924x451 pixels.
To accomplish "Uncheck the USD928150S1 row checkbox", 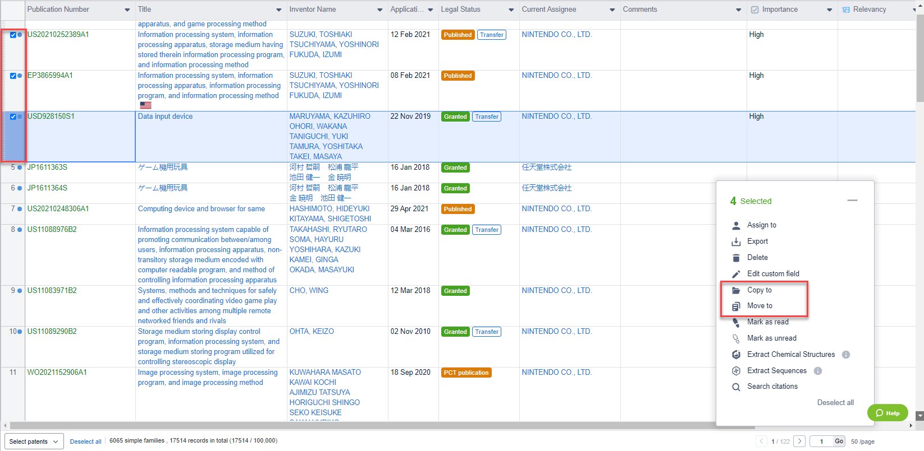I will click(13, 117).
